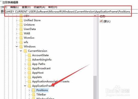This screenshot has width=138, height=99.
Task: Expand the Applets key
Action: [25, 77]
